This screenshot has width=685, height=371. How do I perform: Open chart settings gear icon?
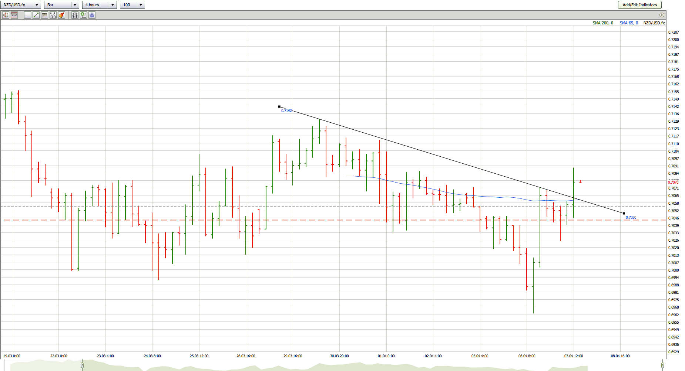coord(92,15)
